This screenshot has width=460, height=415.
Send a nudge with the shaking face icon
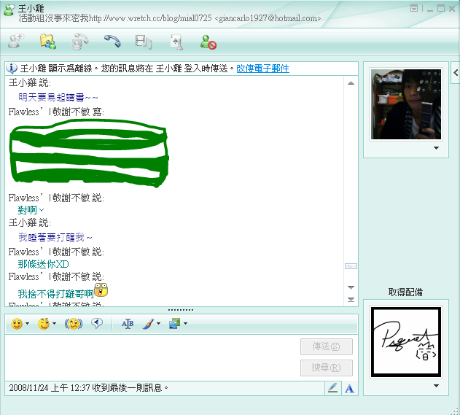(74, 324)
